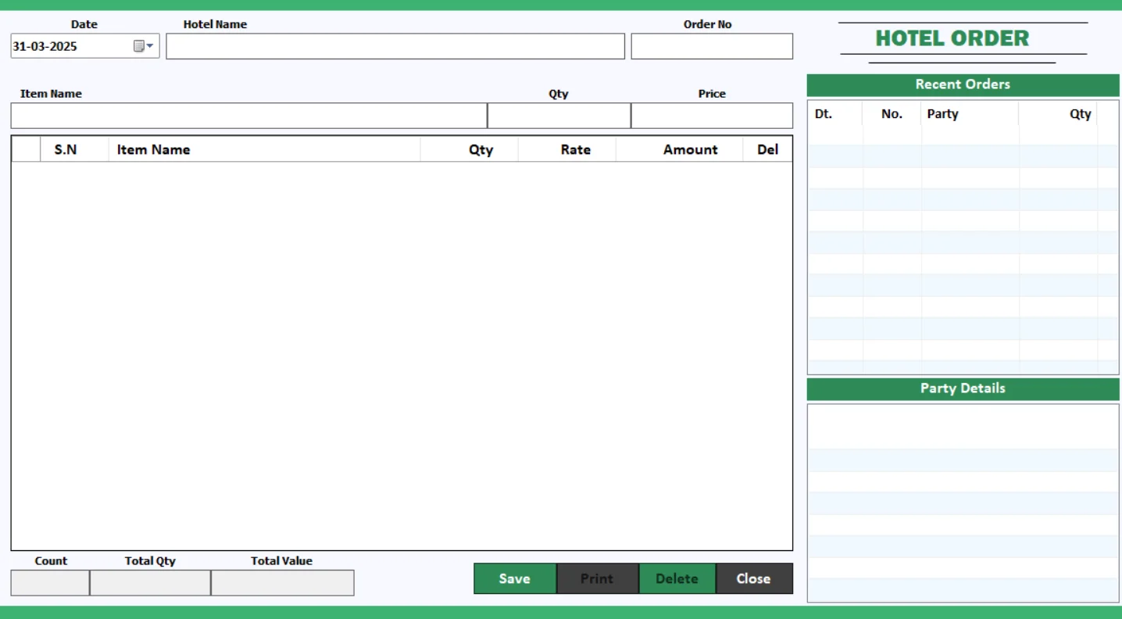Open the date picker calendar dropdown
This screenshot has height=619, width=1122.
coord(144,46)
